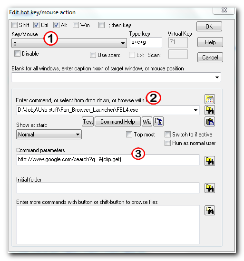Uncheck the Alt modifier checkbox
The image size is (244, 261).
coord(56,25)
